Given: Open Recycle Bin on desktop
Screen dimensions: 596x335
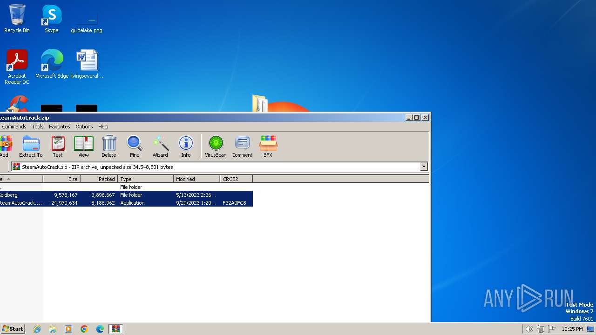Looking at the screenshot, I should coord(17,19).
